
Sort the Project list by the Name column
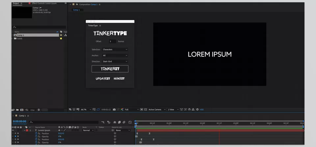(17, 32)
